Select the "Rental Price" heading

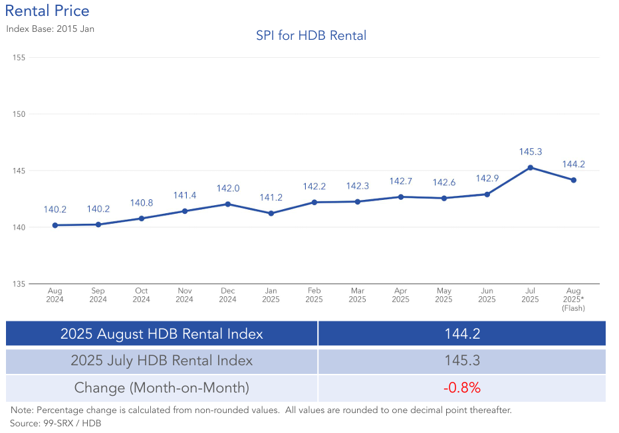47,11
